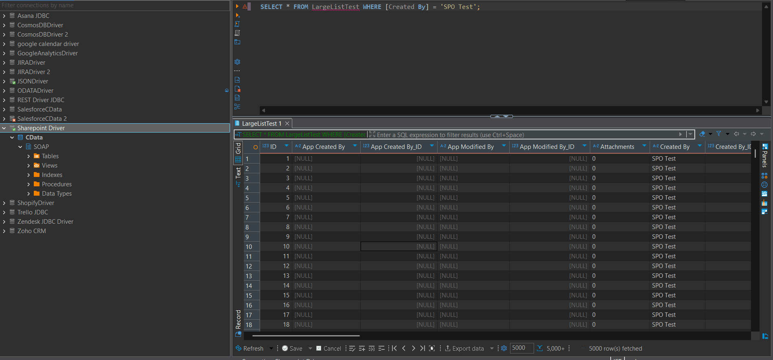The height and width of the screenshot is (360, 773).
Task: Click the results horizontal scrollbar
Action: pyautogui.click(x=306, y=336)
